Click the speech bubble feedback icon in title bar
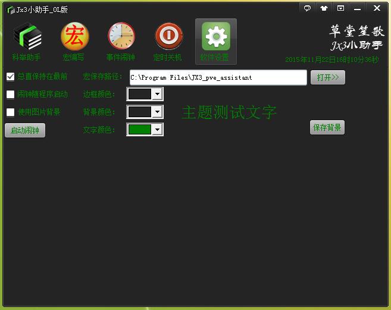 (307, 8)
